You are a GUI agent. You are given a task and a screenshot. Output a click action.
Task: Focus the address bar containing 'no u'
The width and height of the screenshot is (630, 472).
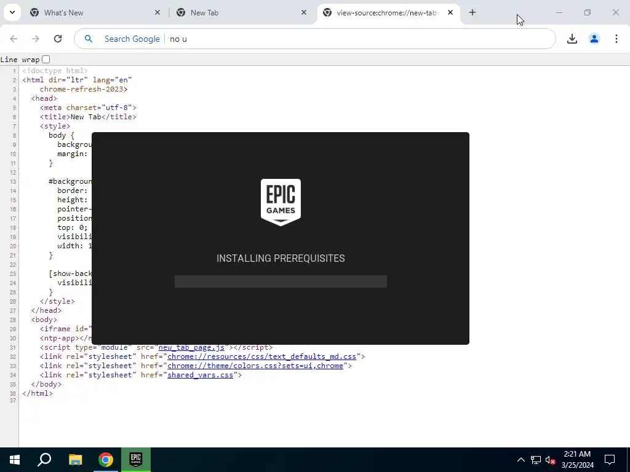coord(315,39)
